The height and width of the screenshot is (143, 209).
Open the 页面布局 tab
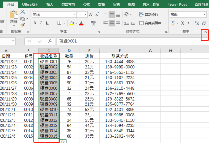[68, 5]
